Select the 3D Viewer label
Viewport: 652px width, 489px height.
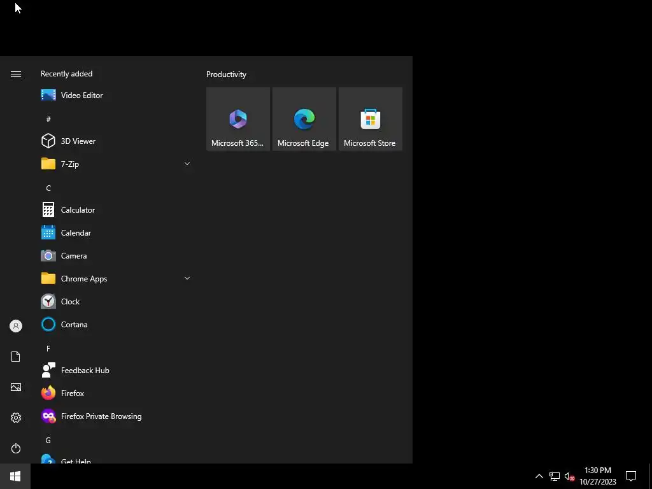[x=78, y=141]
